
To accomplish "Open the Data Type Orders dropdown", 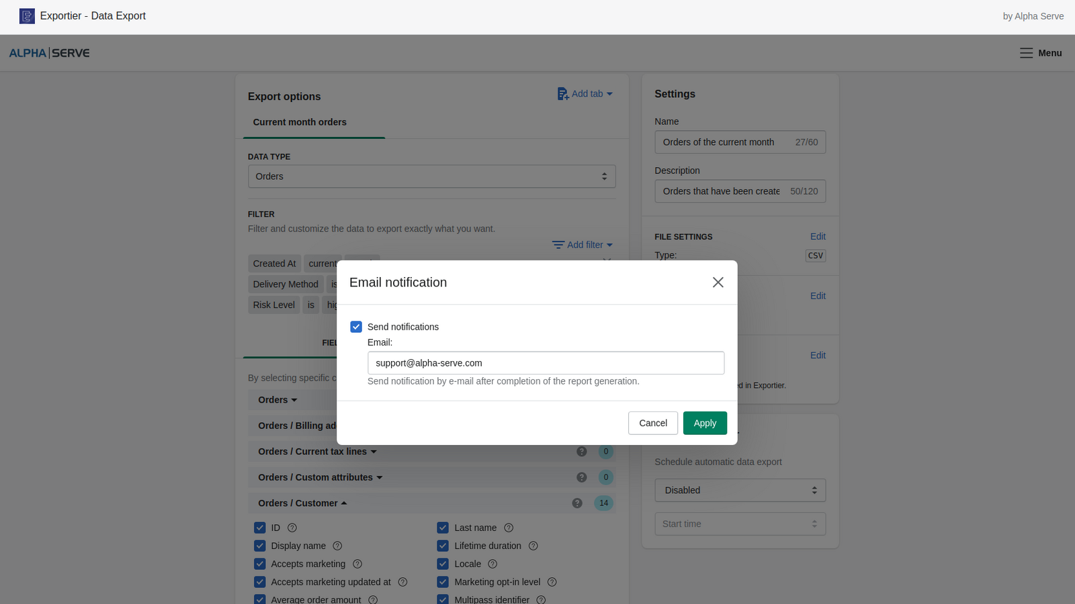I will [431, 177].
